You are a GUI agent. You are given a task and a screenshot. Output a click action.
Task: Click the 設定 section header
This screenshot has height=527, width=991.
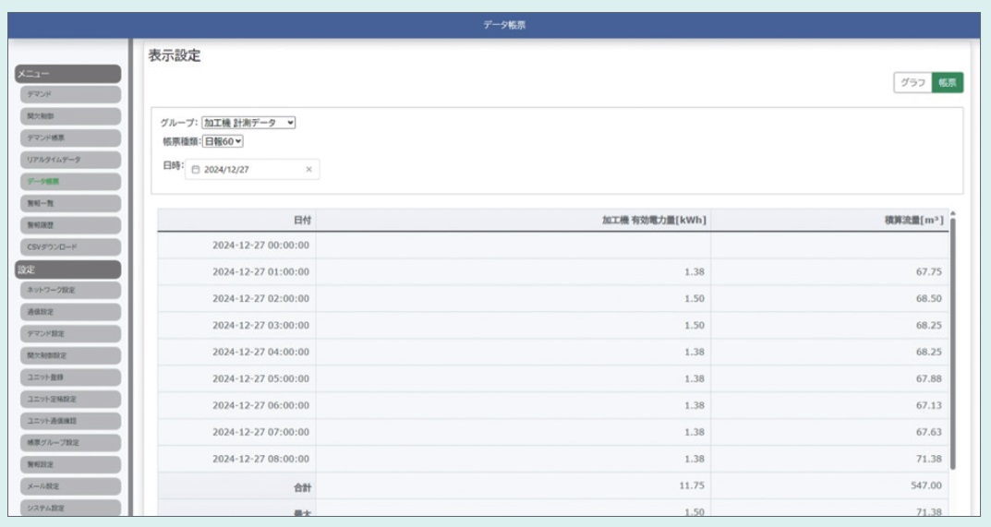coord(67,269)
